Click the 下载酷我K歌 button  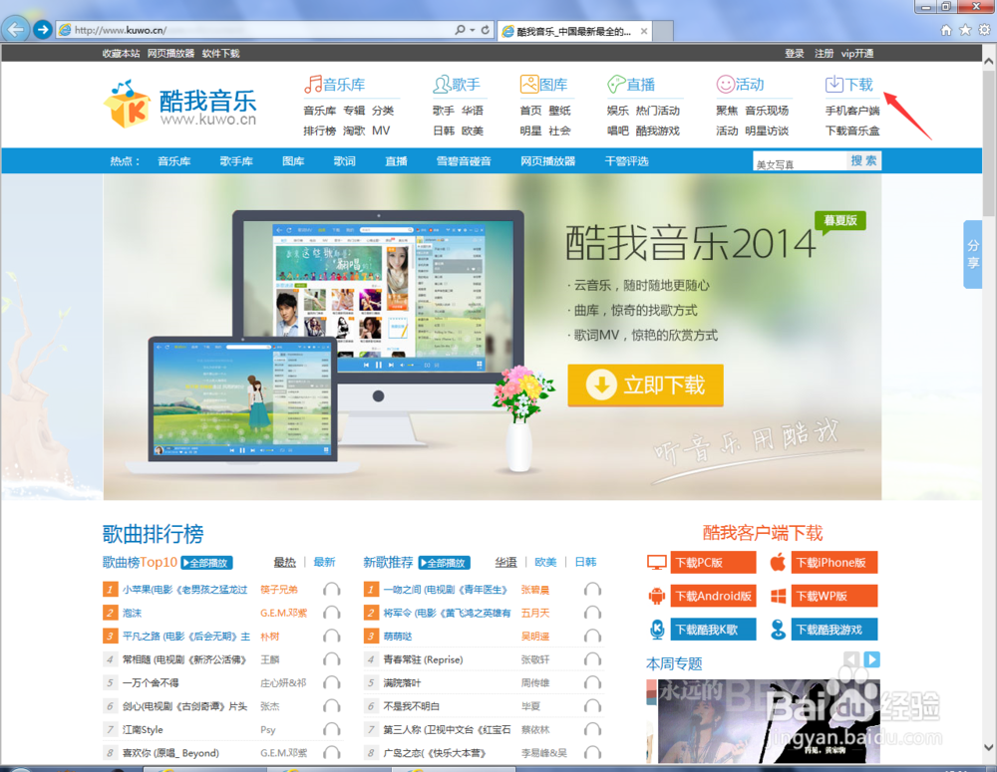pyautogui.click(x=714, y=629)
